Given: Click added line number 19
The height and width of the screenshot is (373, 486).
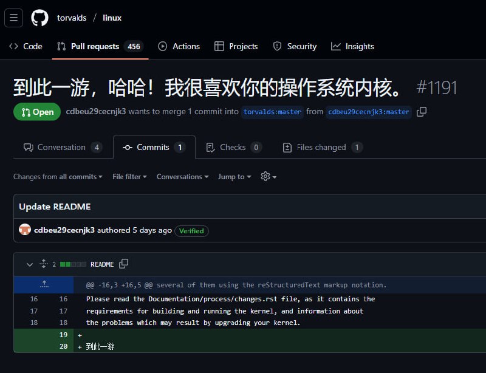Looking at the screenshot, I should [63, 335].
